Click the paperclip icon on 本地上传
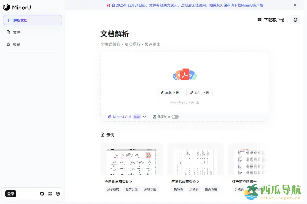 pyautogui.click(x=162, y=93)
